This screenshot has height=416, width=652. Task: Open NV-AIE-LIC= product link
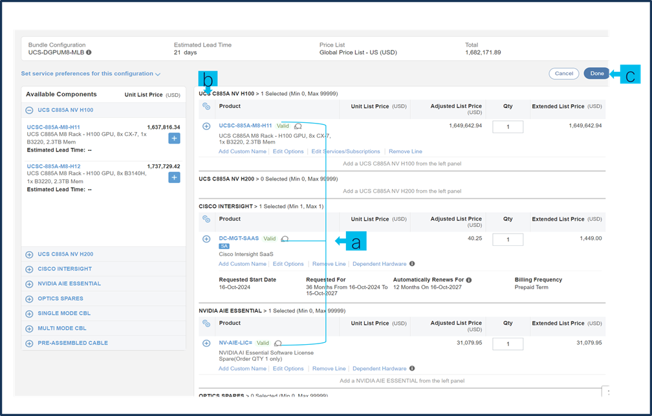[x=235, y=343]
